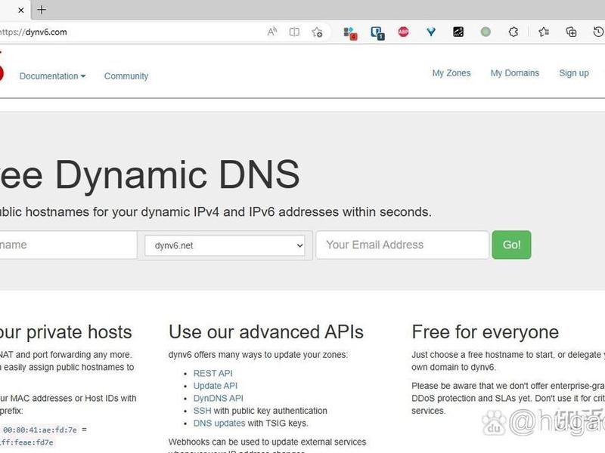Add this page to favorites star icon
605x453 pixels.
click(317, 32)
